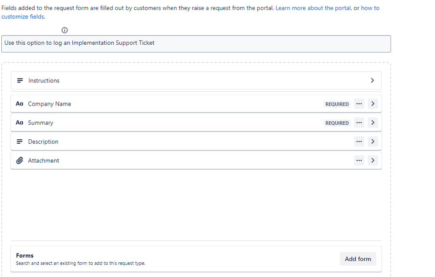Click the Attachment paperclip icon
Viewport: 435px width, 277px height.
point(20,161)
